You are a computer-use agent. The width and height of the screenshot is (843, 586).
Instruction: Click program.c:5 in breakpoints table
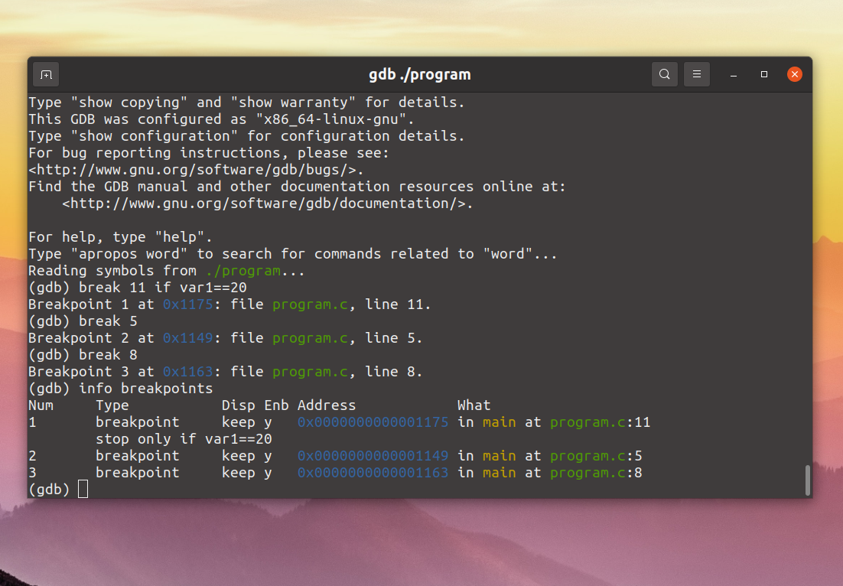[596, 456]
